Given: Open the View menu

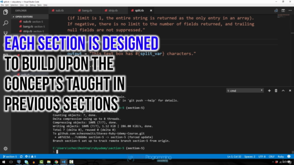Looking at the screenshot, I should point(22,5).
